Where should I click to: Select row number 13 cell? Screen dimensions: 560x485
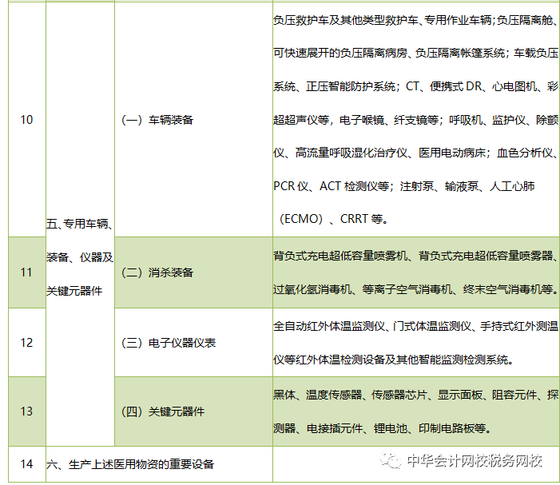pos(26,411)
